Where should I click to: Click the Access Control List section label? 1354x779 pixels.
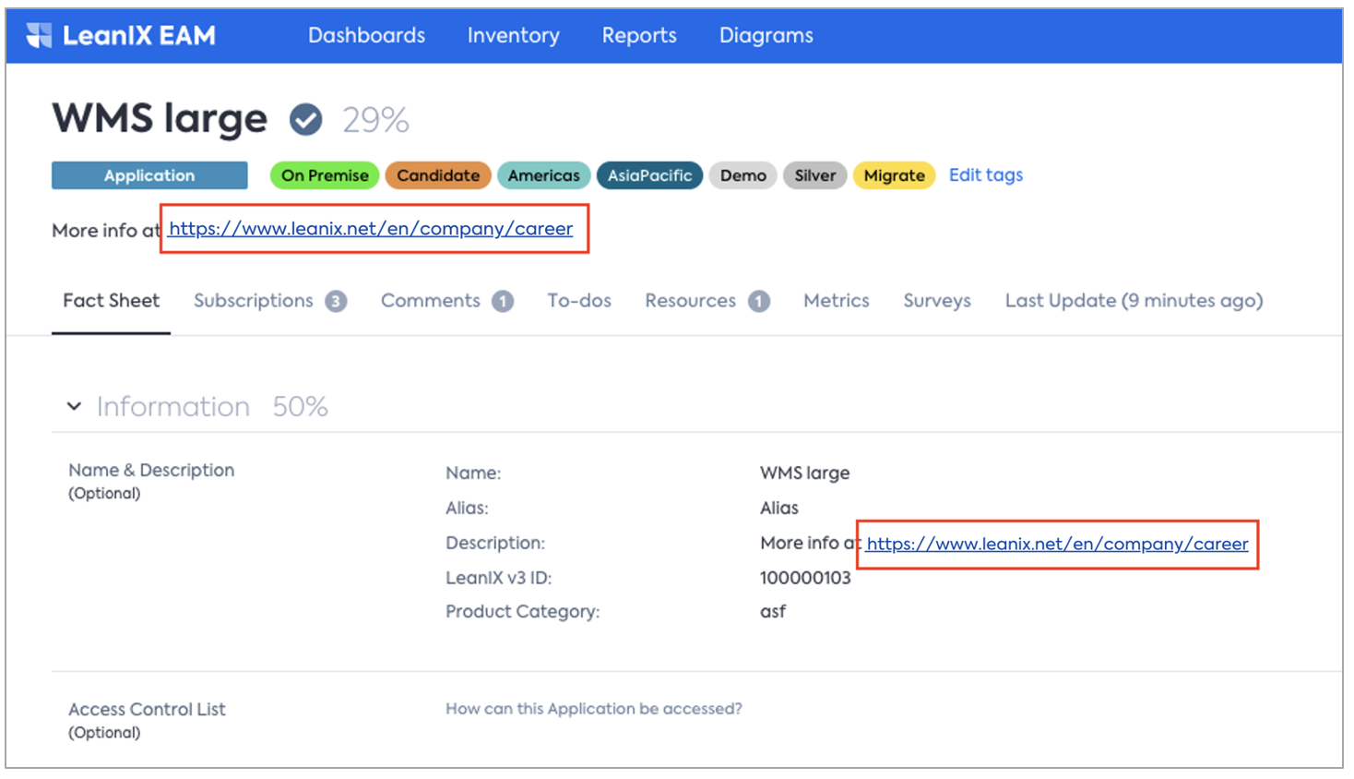tap(147, 709)
